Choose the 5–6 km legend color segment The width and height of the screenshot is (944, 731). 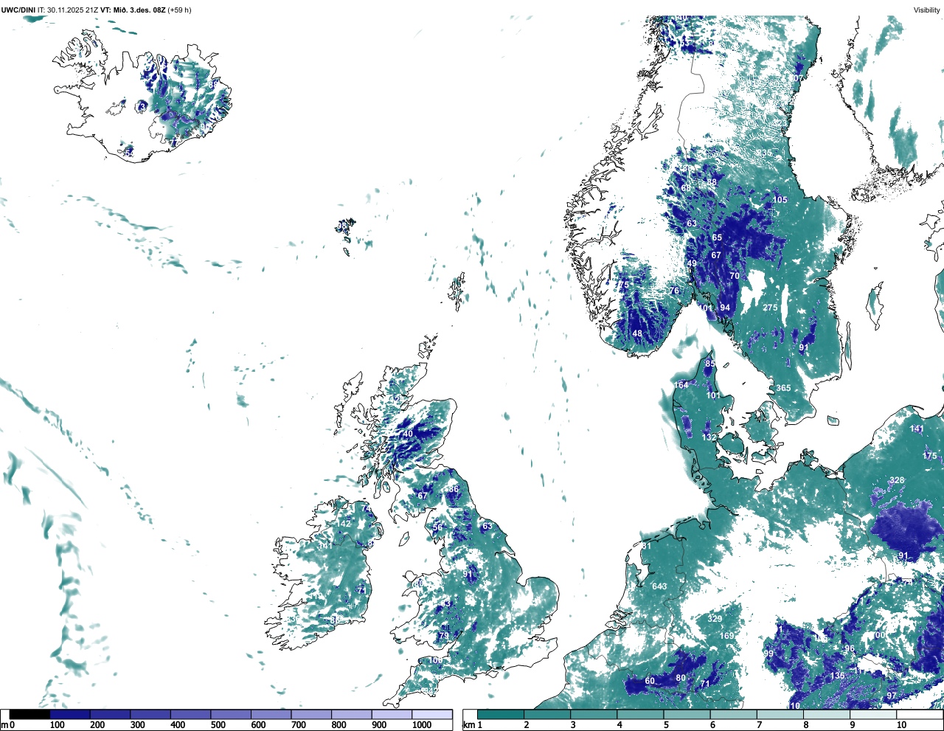(x=687, y=714)
